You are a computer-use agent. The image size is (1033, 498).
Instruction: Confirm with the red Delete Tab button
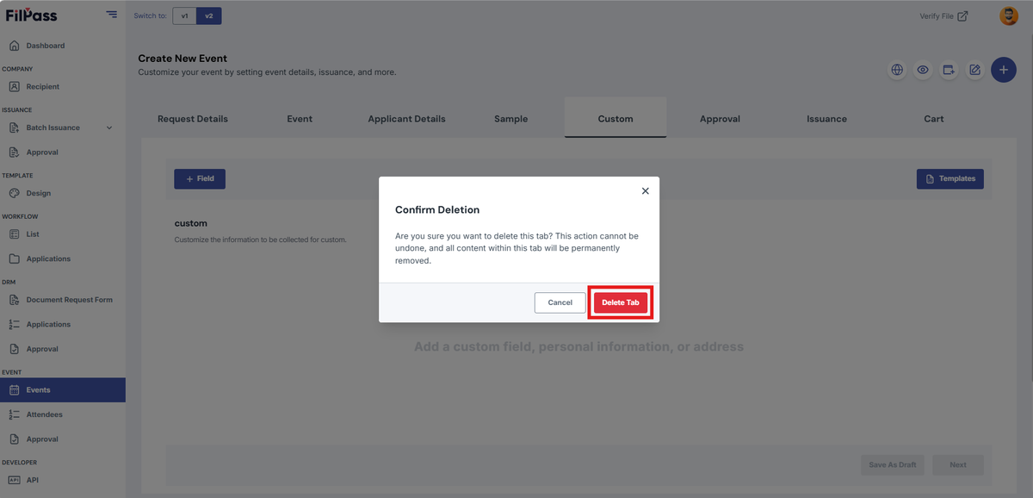click(x=620, y=302)
